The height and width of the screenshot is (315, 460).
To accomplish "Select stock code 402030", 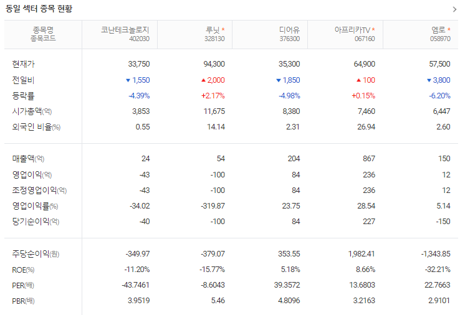I will tap(140, 39).
